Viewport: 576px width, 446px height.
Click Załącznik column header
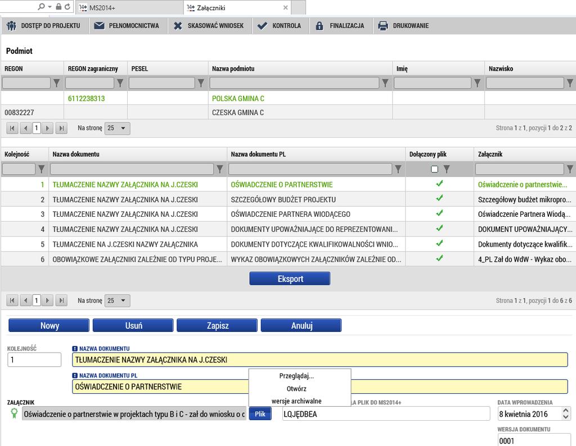coord(525,154)
